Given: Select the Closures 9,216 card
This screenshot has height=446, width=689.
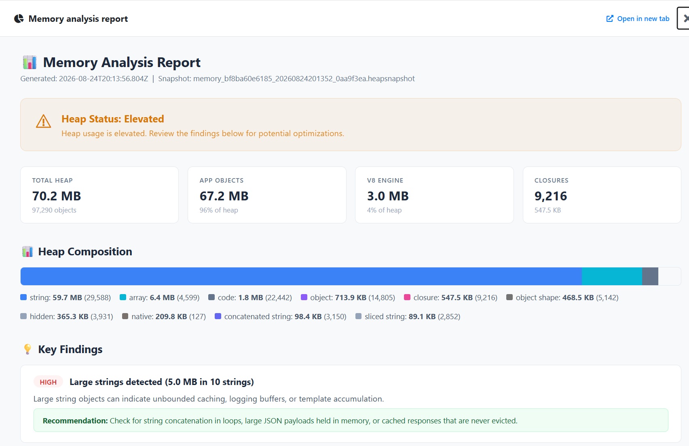Looking at the screenshot, I should point(602,195).
